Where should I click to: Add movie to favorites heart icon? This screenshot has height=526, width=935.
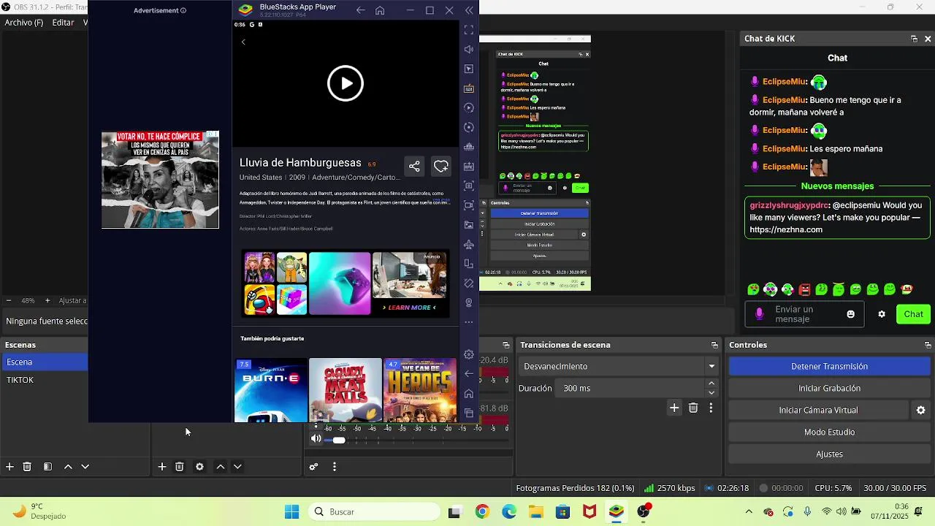point(441,167)
